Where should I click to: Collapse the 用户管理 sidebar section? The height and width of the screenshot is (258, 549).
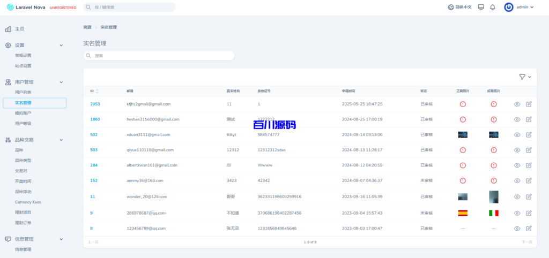(x=61, y=82)
